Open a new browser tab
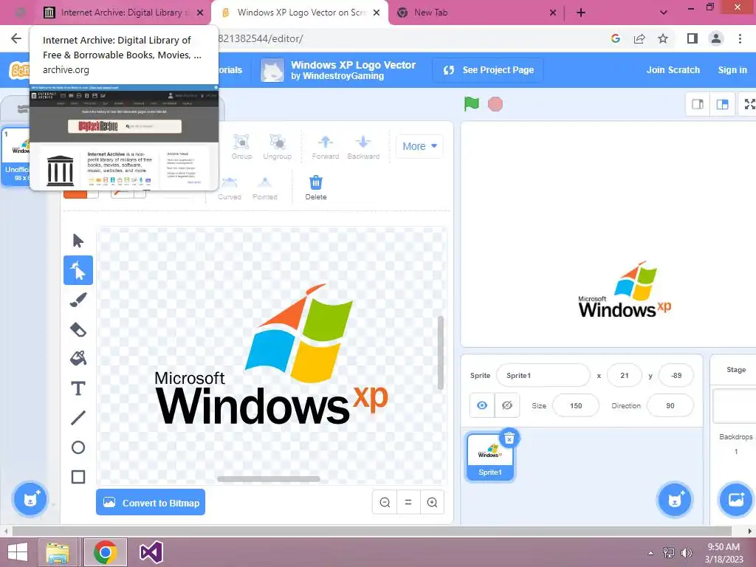Viewport: 756px width, 567px height. pyautogui.click(x=581, y=13)
